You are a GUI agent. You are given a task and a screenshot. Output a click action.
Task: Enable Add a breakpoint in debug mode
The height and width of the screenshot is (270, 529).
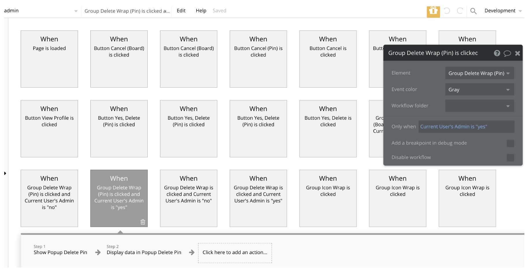510,143
